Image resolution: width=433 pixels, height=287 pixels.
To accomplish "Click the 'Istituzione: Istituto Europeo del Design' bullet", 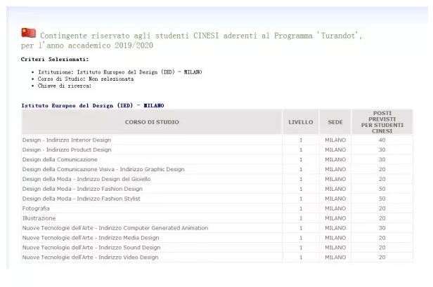I will point(119,72).
